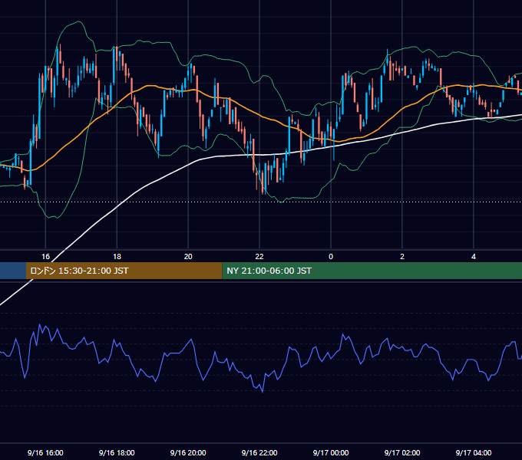Click the 9/16 20:00 date label
This screenshot has width=522, height=460.
click(x=188, y=452)
